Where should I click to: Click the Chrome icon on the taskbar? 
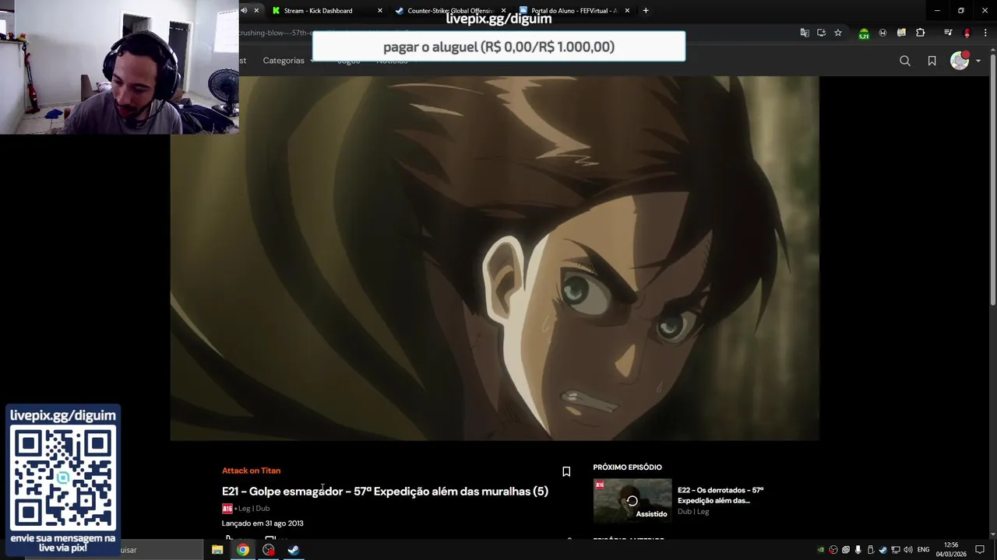pos(243,550)
